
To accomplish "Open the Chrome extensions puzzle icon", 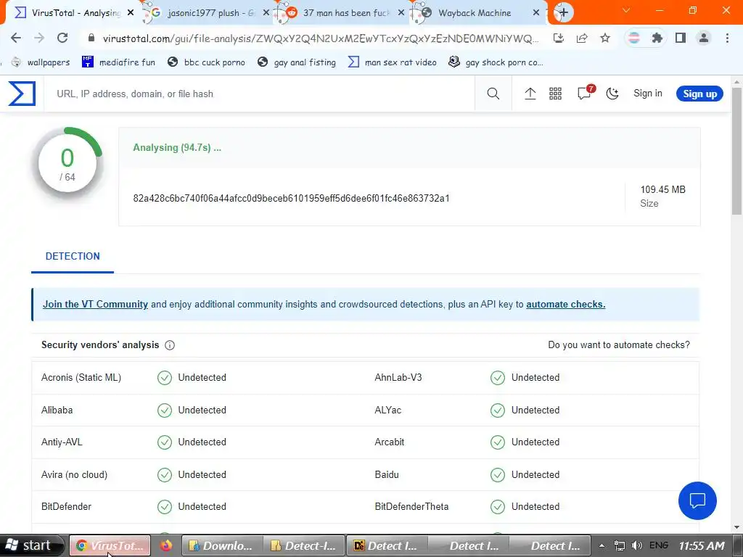I will point(657,38).
